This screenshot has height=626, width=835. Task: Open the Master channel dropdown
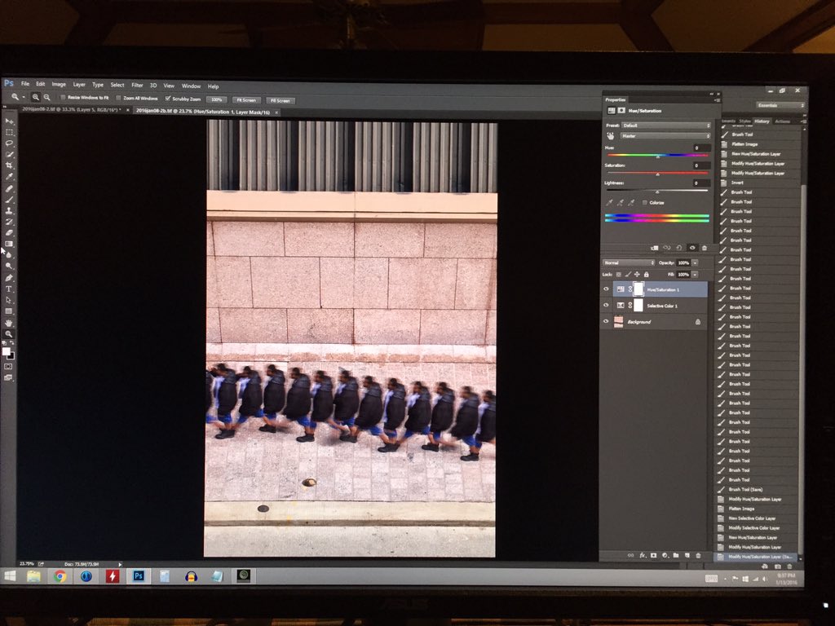[x=666, y=136]
